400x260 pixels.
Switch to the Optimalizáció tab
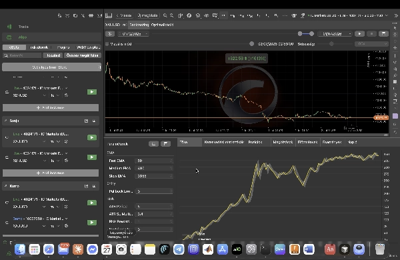(162, 25)
